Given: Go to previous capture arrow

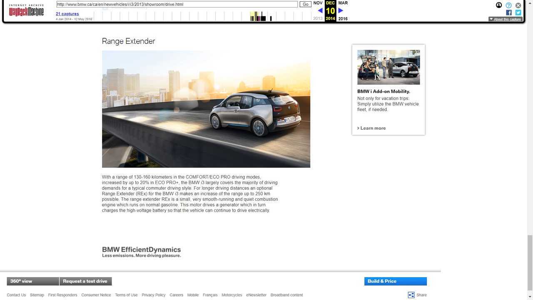Looking at the screenshot, I should pos(320,10).
